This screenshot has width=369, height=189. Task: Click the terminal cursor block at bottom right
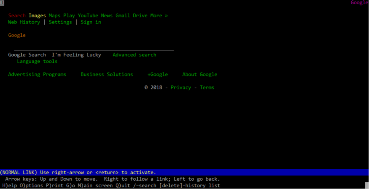tap(366, 185)
